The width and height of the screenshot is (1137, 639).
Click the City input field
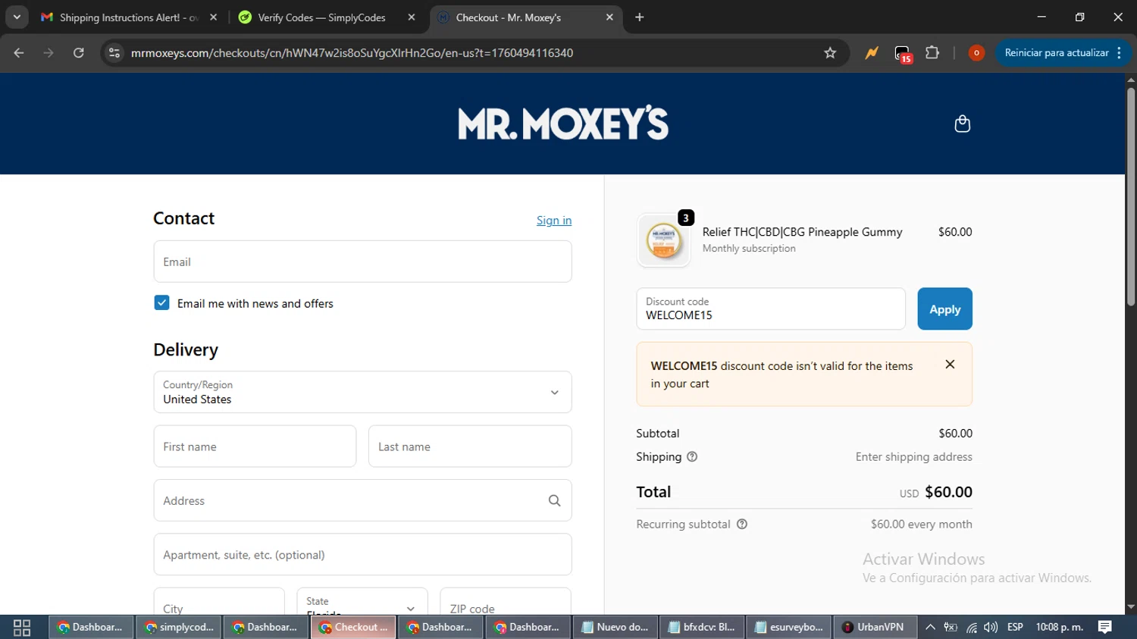click(219, 601)
